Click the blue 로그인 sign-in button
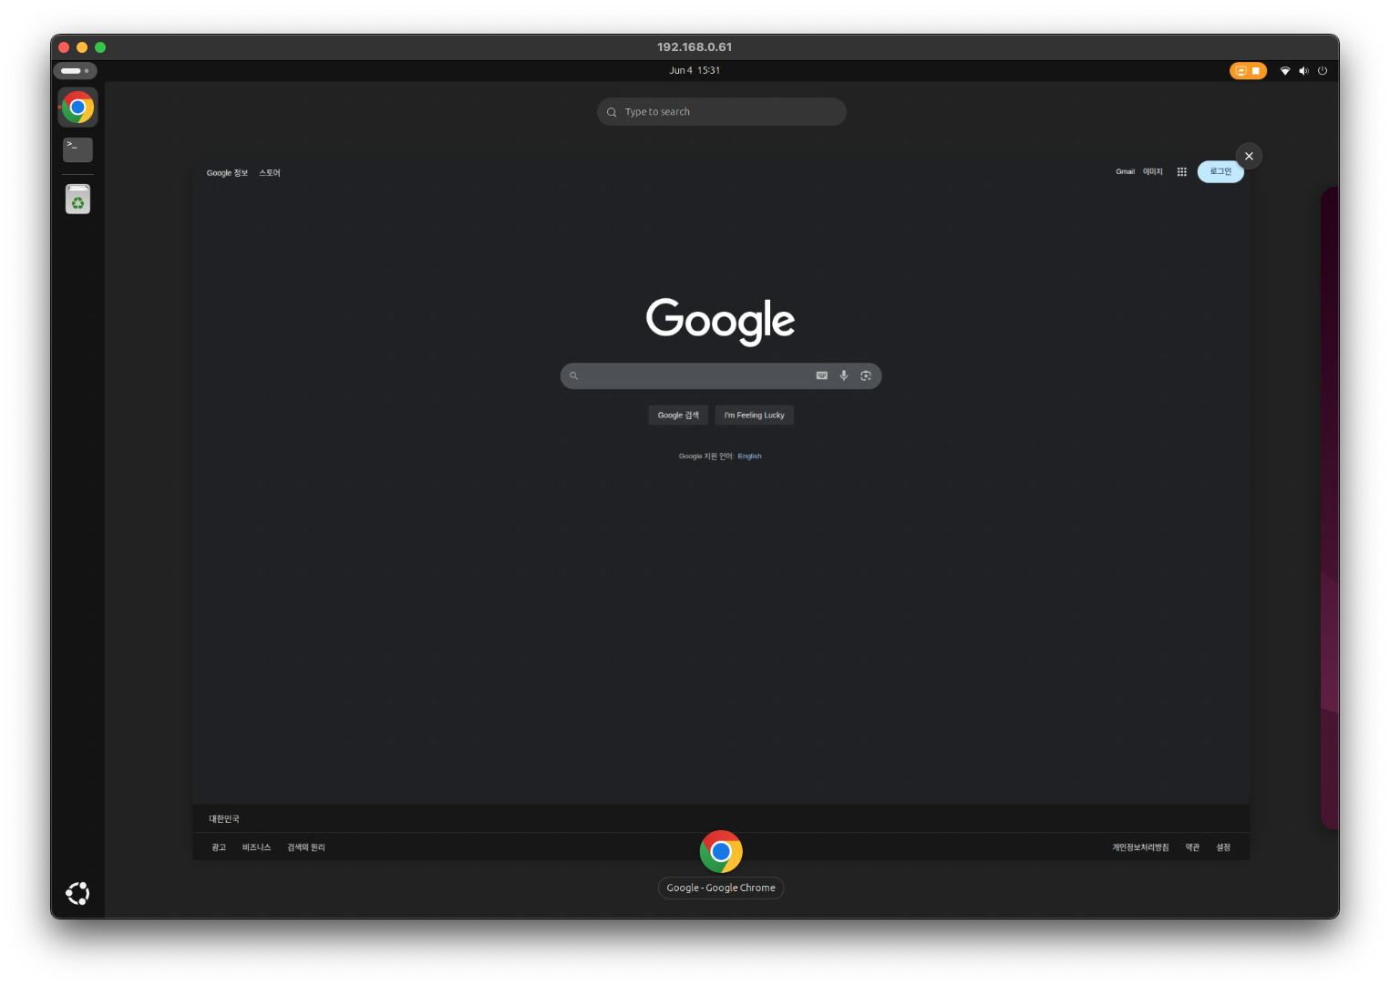 (1220, 171)
